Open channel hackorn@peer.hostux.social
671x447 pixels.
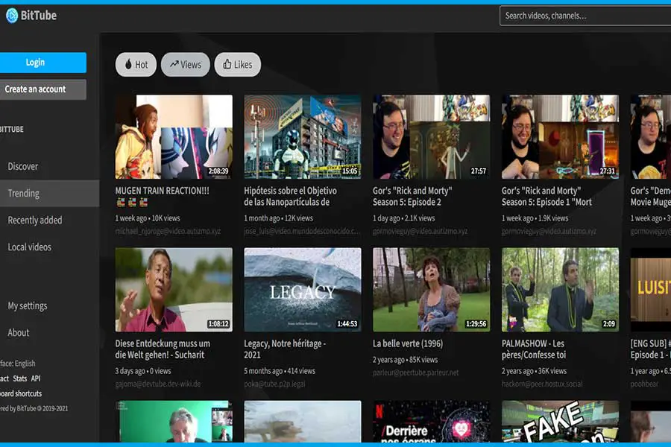(542, 384)
